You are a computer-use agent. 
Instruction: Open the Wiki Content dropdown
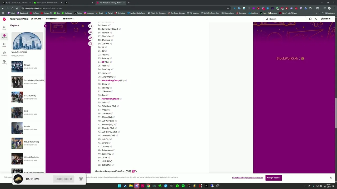pos(53,19)
